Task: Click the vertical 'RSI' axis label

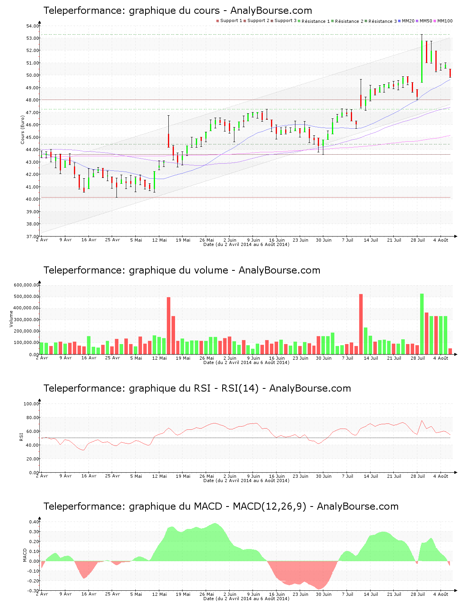Action: (x=21, y=436)
